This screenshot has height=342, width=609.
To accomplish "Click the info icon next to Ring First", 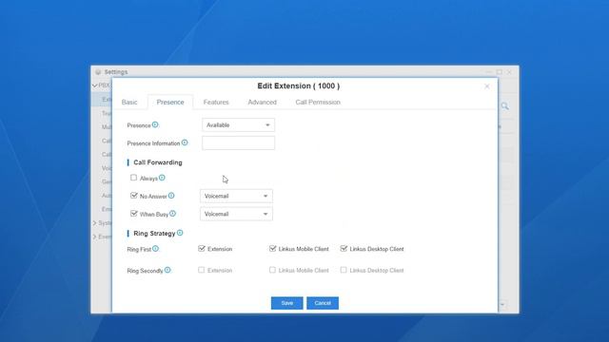I will tap(155, 249).
